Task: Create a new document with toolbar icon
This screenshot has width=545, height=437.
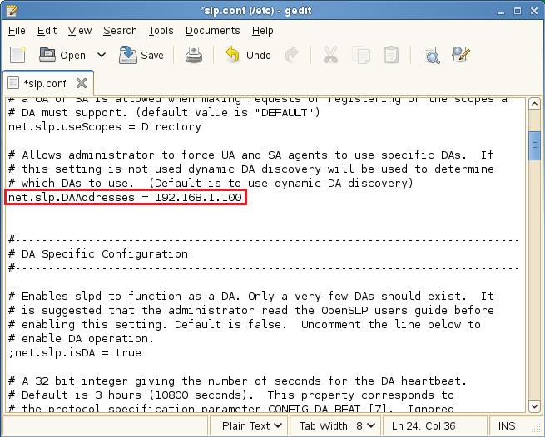Action: pos(17,55)
